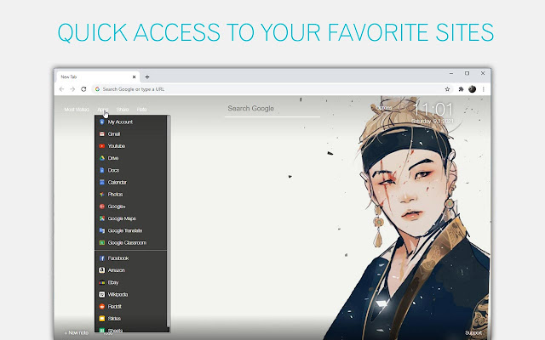545x340 pixels.
Task: Open the Extensions puzzle icon
Action: 461,89
